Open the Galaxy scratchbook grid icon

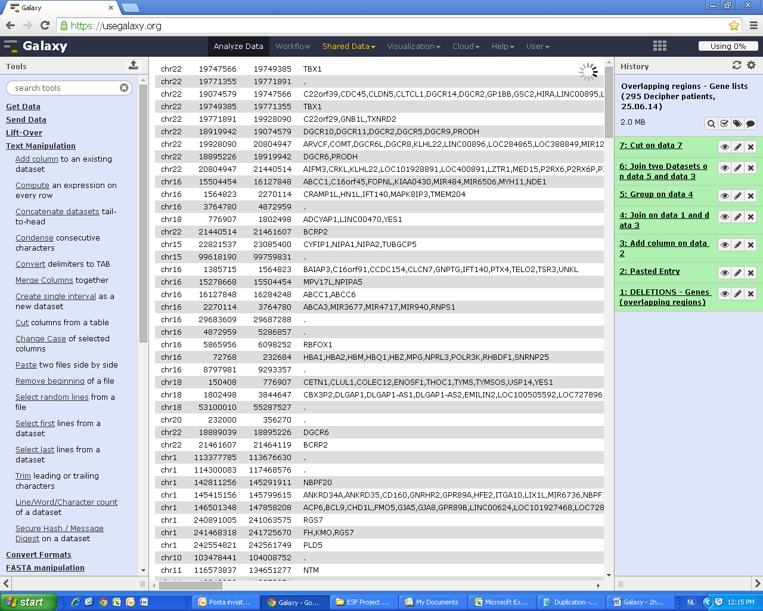659,46
